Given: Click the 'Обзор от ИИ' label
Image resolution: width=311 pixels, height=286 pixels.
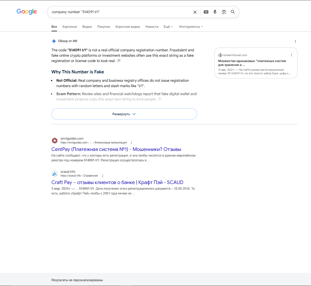Looking at the screenshot, I should [67, 41].
